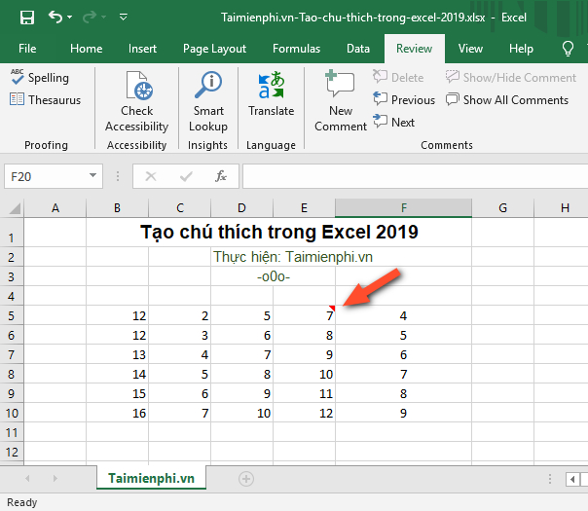Click the Translate language icon
The image size is (588, 511).
pos(272,85)
